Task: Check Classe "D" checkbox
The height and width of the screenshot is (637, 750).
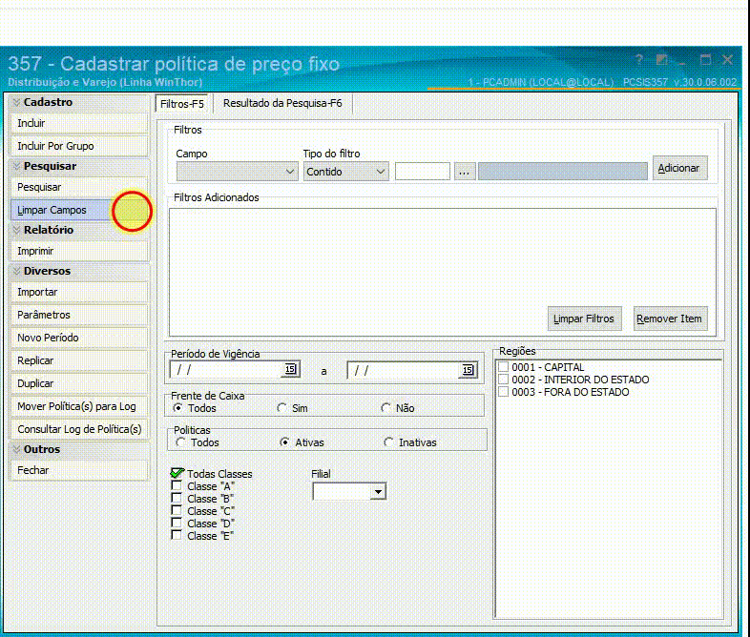Action: point(177,523)
